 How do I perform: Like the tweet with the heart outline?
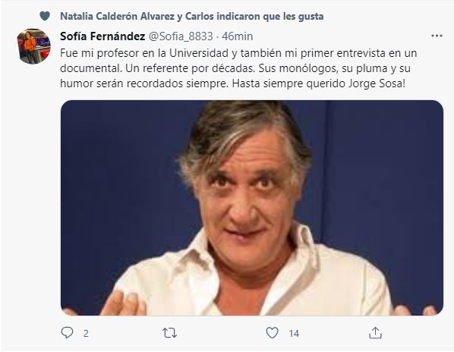pyautogui.click(x=272, y=333)
